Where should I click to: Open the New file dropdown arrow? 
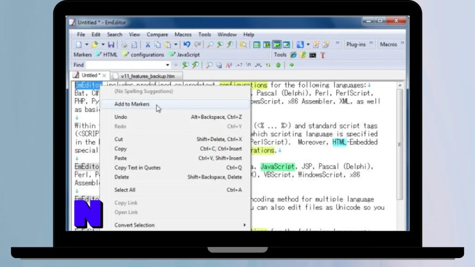point(86,44)
